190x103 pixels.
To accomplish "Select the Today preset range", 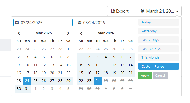I will click(158, 22).
